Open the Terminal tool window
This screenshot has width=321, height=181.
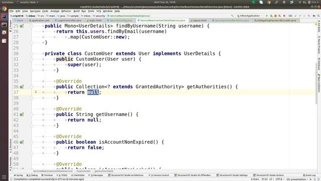[47, 175]
